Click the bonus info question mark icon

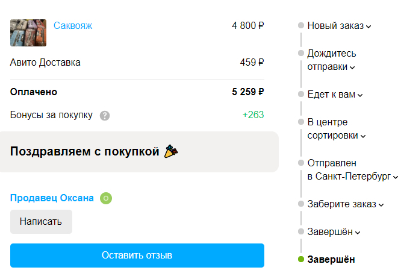(105, 115)
